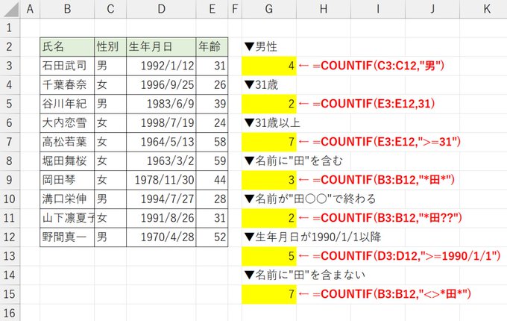
Task: Select the name cell 千葉春奈
Action: click(67, 85)
